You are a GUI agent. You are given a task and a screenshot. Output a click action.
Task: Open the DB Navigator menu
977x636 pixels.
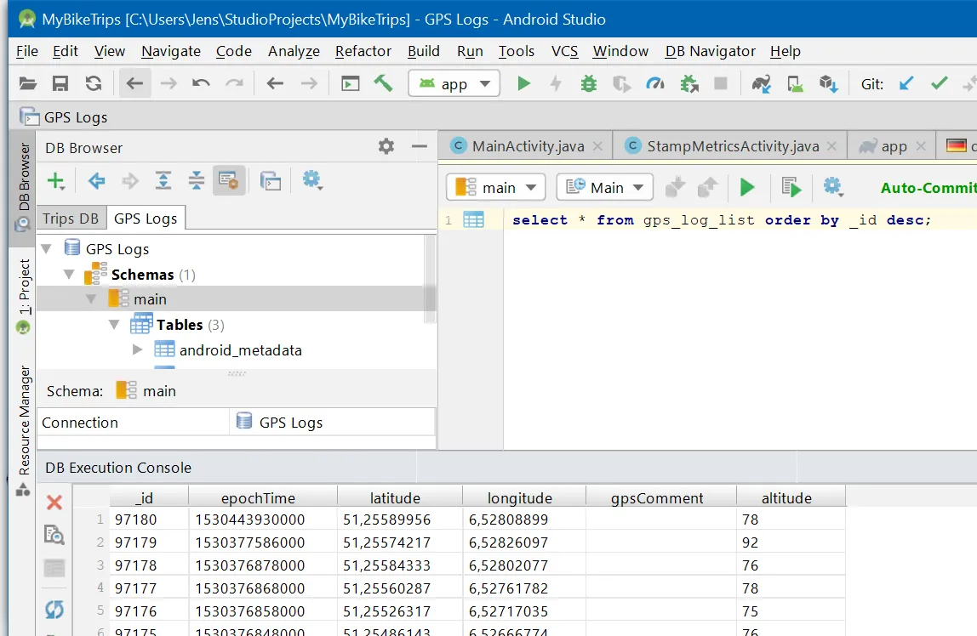tap(710, 51)
